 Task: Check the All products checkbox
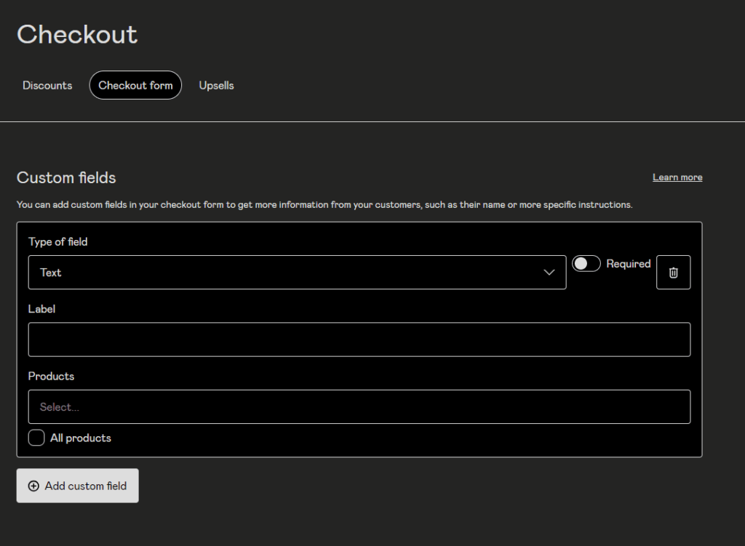36,438
